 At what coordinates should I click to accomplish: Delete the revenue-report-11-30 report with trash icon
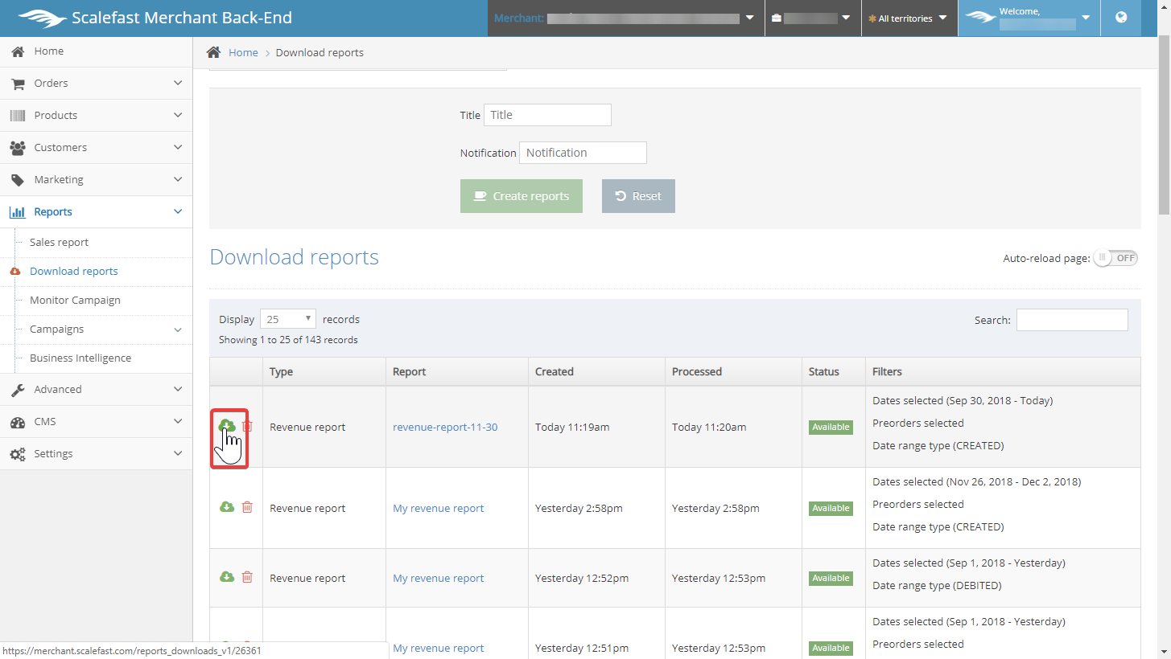tap(248, 427)
